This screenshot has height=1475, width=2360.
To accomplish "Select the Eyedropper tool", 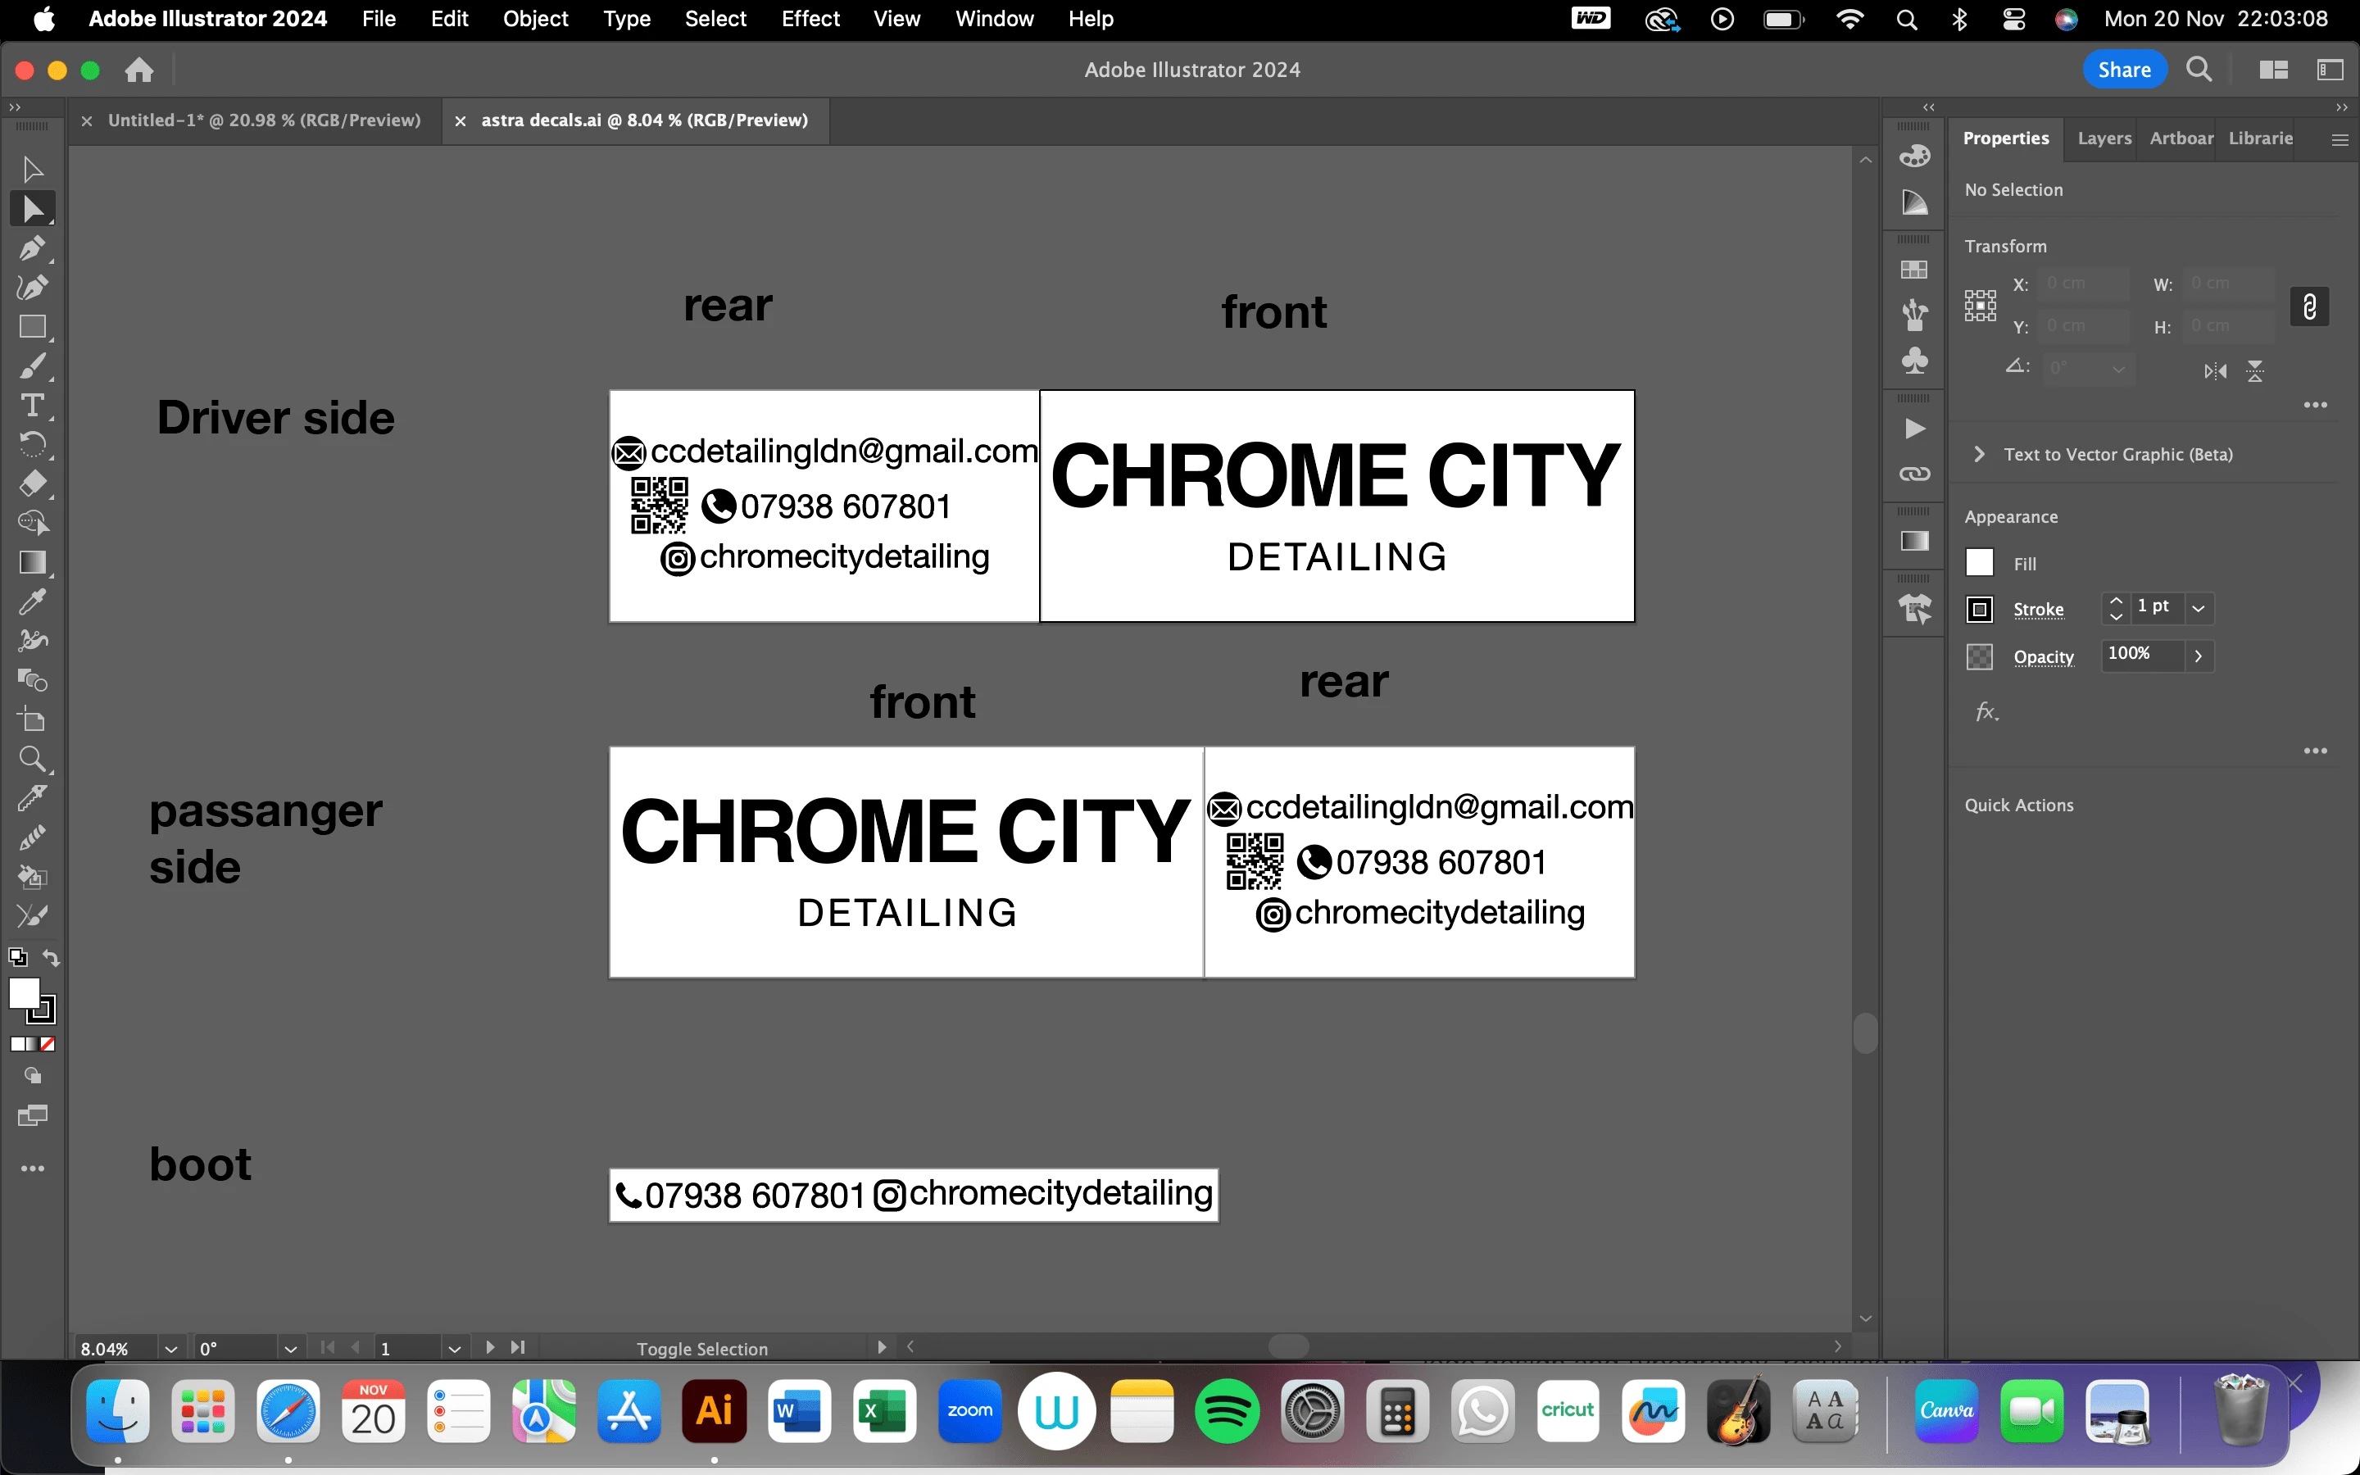I will tap(32, 602).
